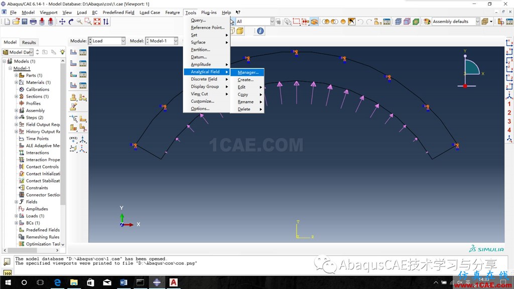This screenshot has height=289, width=514.
Task: Click the command line >>> button
Action: 7,272
